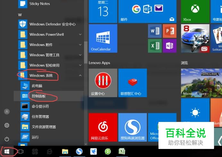Click the Windows Start button
Image resolution: width=222 pixels, height=157 pixels.
(x=7, y=152)
